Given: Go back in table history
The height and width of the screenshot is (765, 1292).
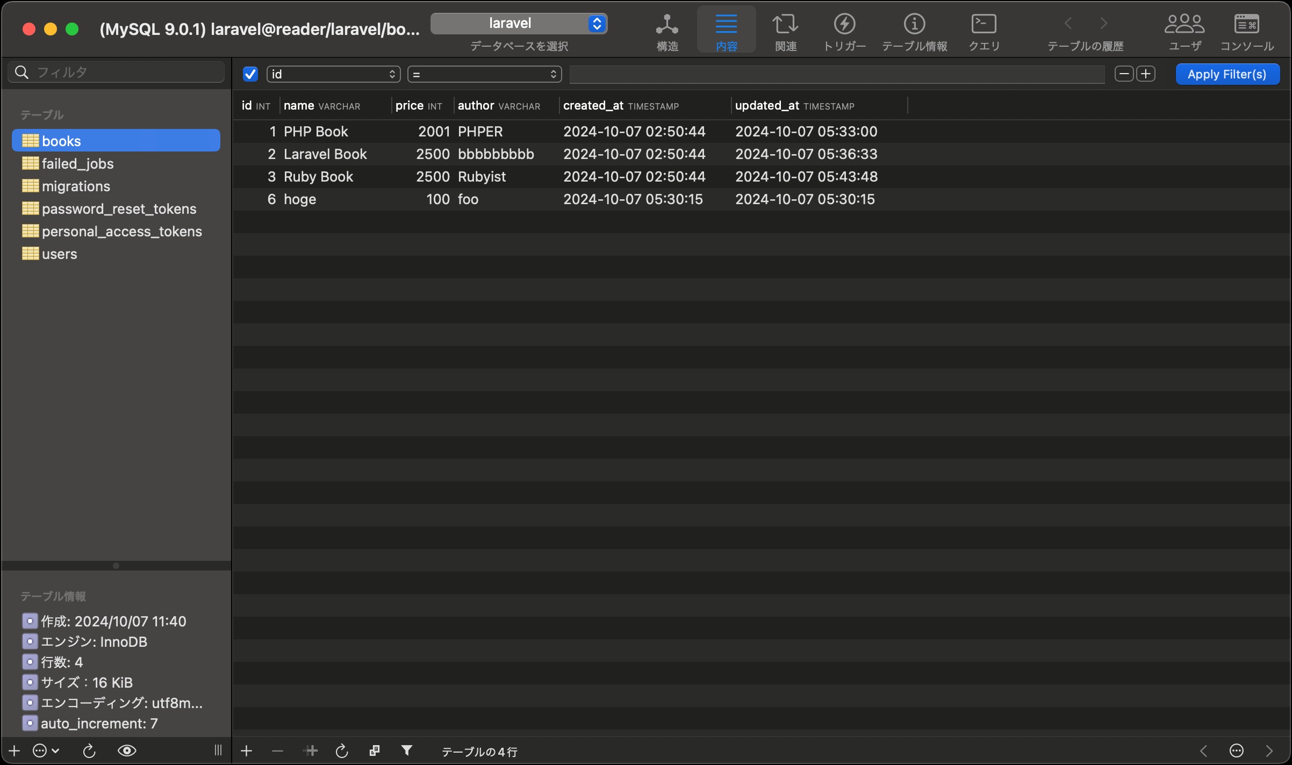Looking at the screenshot, I should 1068,24.
